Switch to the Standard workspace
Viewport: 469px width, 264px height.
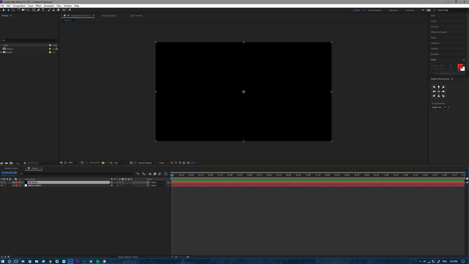pos(393,10)
